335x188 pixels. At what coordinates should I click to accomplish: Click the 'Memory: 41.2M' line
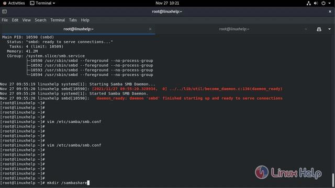tap(22, 51)
